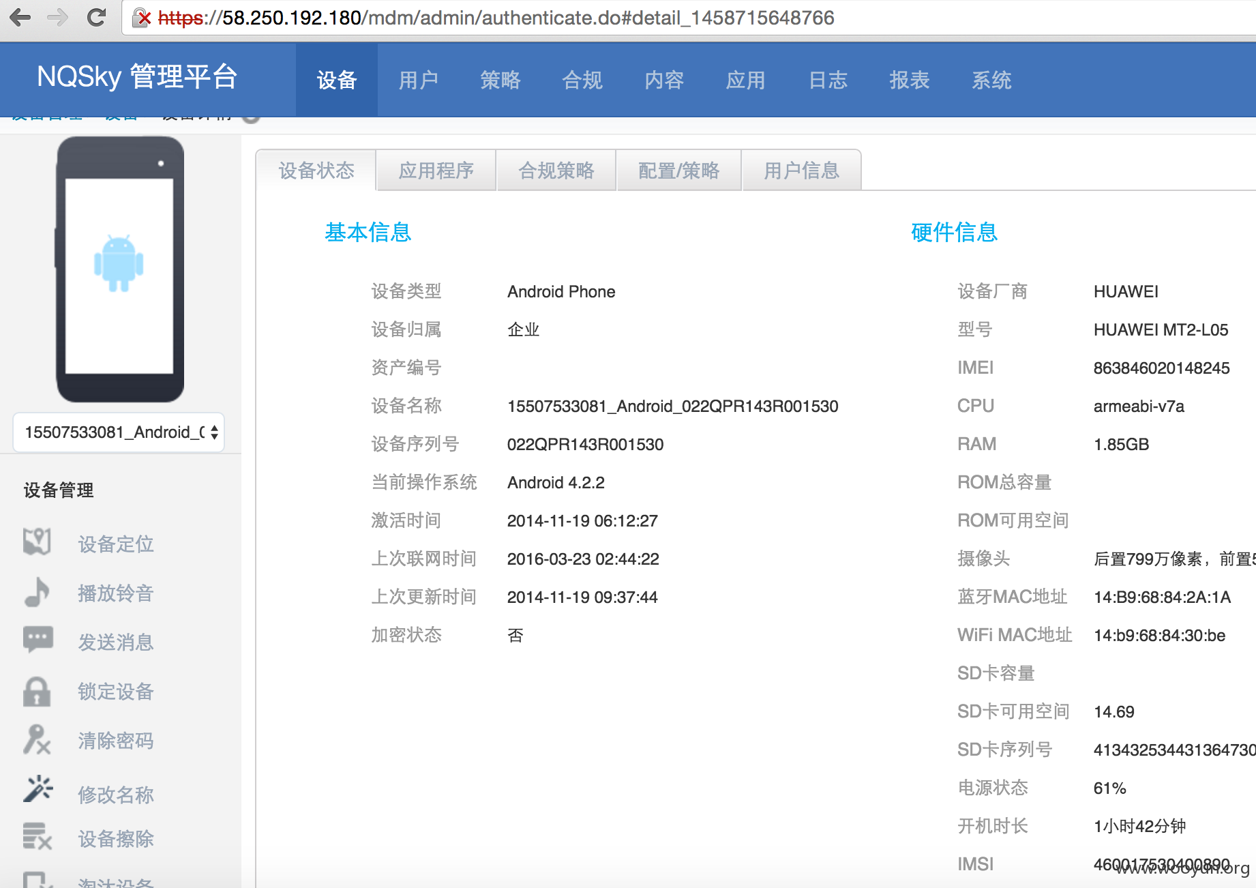Click the 发送消息 link
This screenshot has height=888, width=1256.
coord(116,642)
